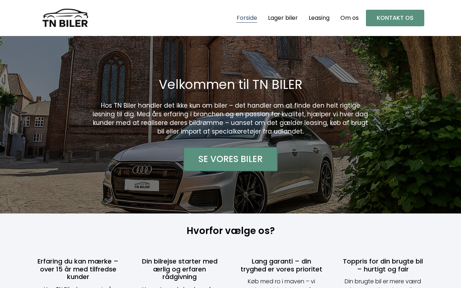Click the Erfaring du kan mærke heading

(x=78, y=269)
